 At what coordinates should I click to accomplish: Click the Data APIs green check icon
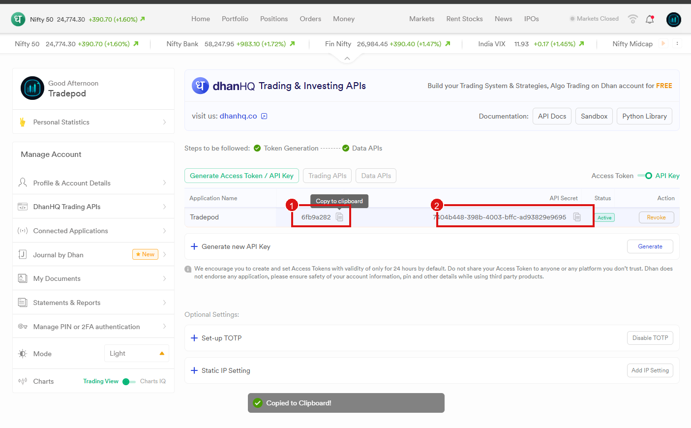tap(346, 148)
